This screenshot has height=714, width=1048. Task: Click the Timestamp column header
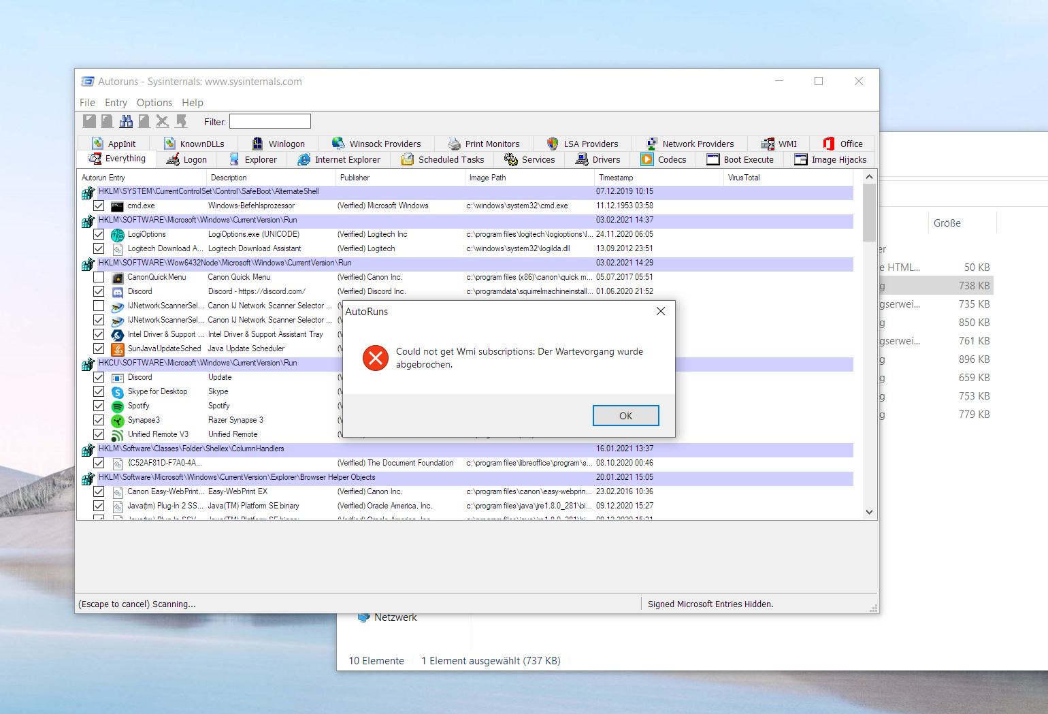pyautogui.click(x=659, y=178)
